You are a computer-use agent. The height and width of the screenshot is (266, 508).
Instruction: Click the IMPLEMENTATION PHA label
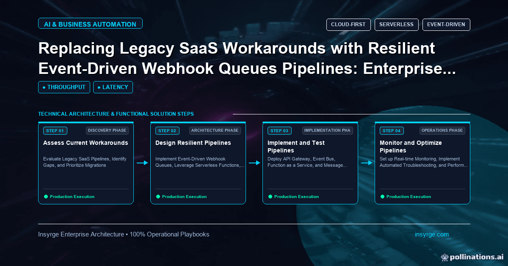328,130
